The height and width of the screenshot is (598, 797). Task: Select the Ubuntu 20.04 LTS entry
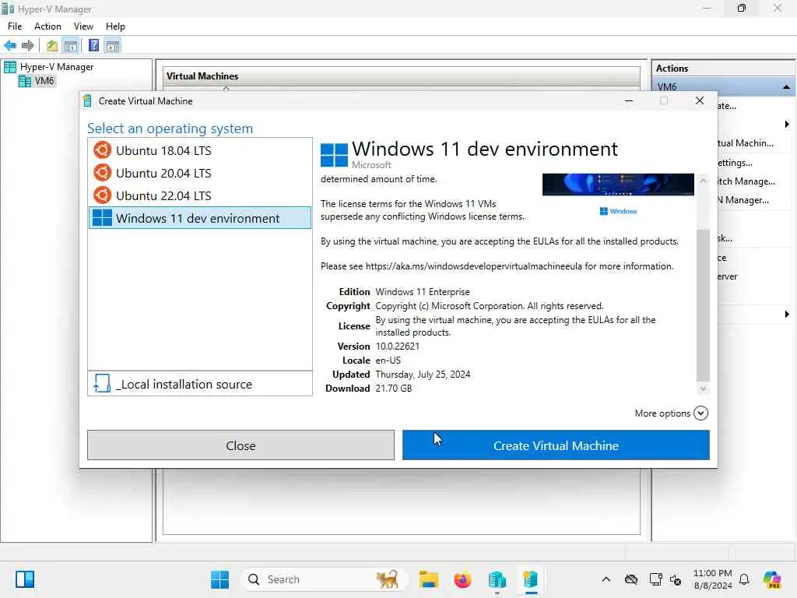[200, 173]
